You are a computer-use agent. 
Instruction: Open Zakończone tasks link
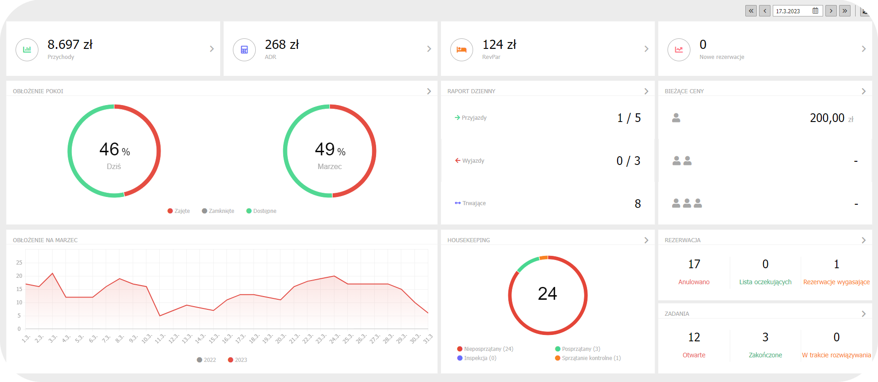click(765, 355)
